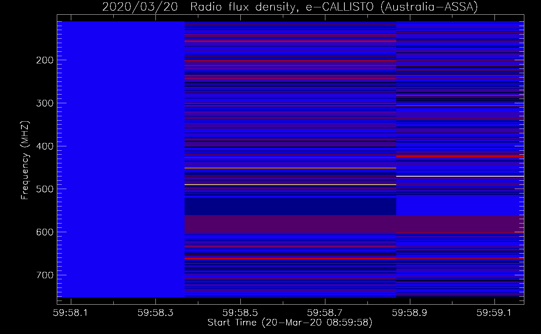Click the 59:58.3 time tick label
Viewport: 541px width, 334px height.
(155, 313)
